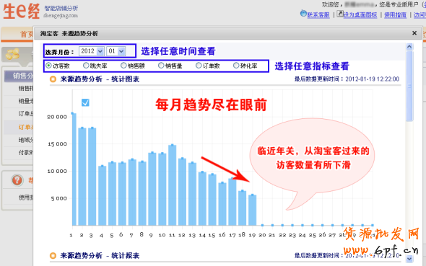Click the scroll-down arrow of the dialog scrollbar
Viewport: 426px width, 266px height.
coord(409,260)
